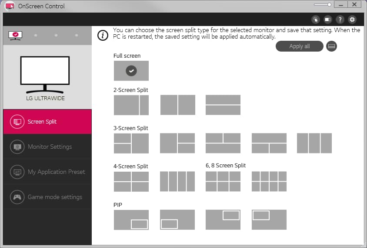Choose 4-Screen Split two-by-two grid

[131, 182]
